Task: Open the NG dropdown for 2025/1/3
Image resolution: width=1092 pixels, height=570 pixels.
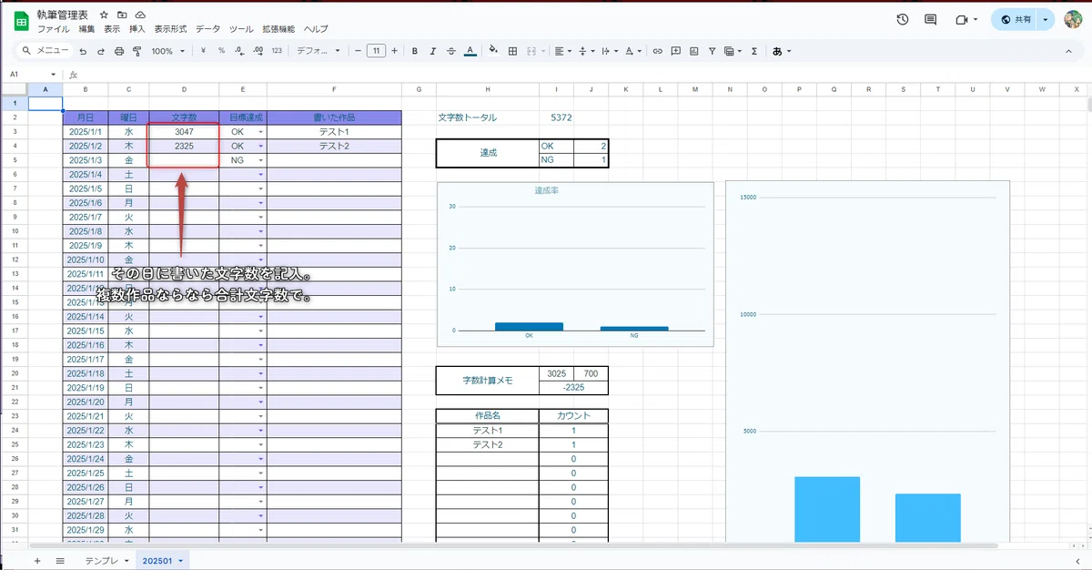Action: [x=261, y=159]
